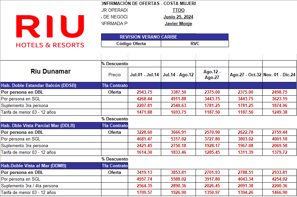Viewport: 297px width, 197px height.
Task: Click Hab. Dble Vista Parcial Mar (DDLB)
Action: tap(51, 126)
